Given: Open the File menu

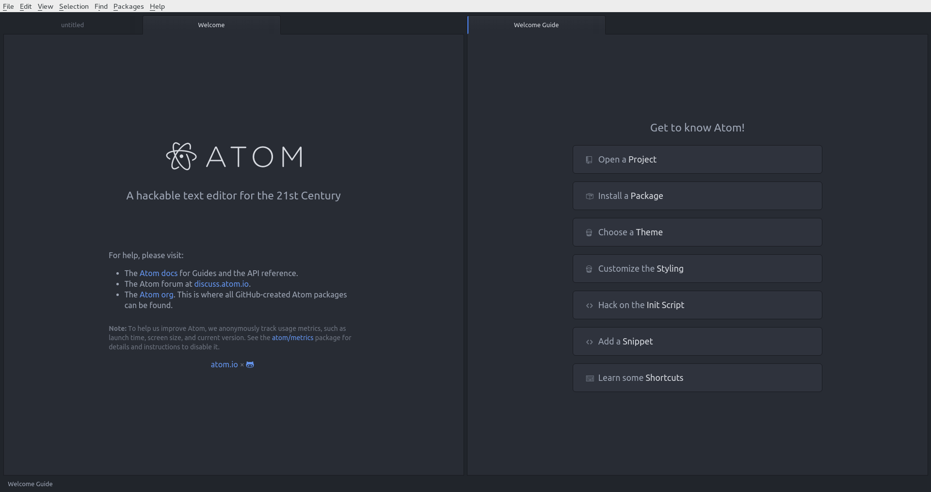Looking at the screenshot, I should point(8,6).
